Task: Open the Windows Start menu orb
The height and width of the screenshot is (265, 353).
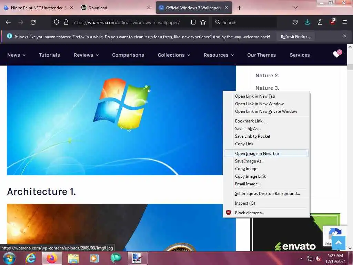Action: [x=9, y=258]
